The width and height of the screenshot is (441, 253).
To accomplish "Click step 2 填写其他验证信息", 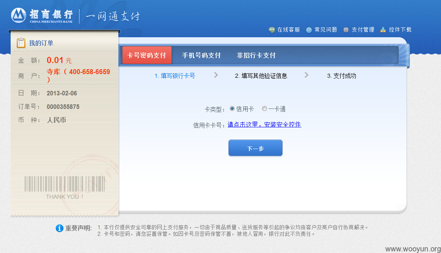I will coord(261,76).
